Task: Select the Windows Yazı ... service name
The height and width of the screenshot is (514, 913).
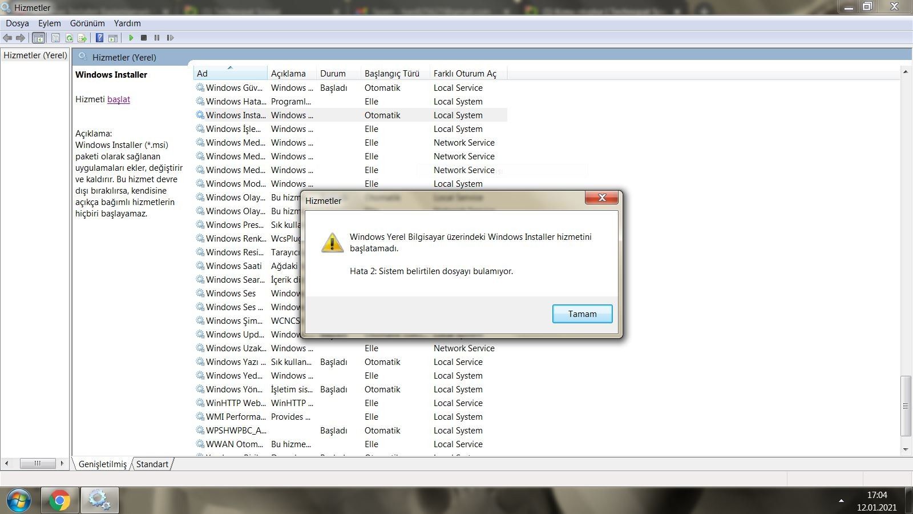Action: coord(236,362)
